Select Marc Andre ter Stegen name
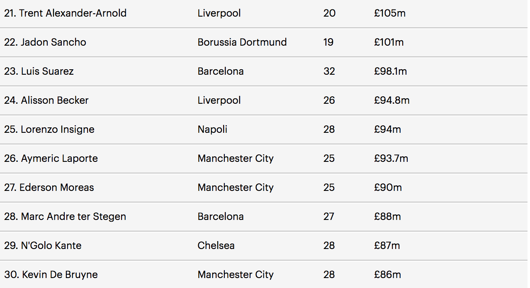 pyautogui.click(x=65, y=217)
